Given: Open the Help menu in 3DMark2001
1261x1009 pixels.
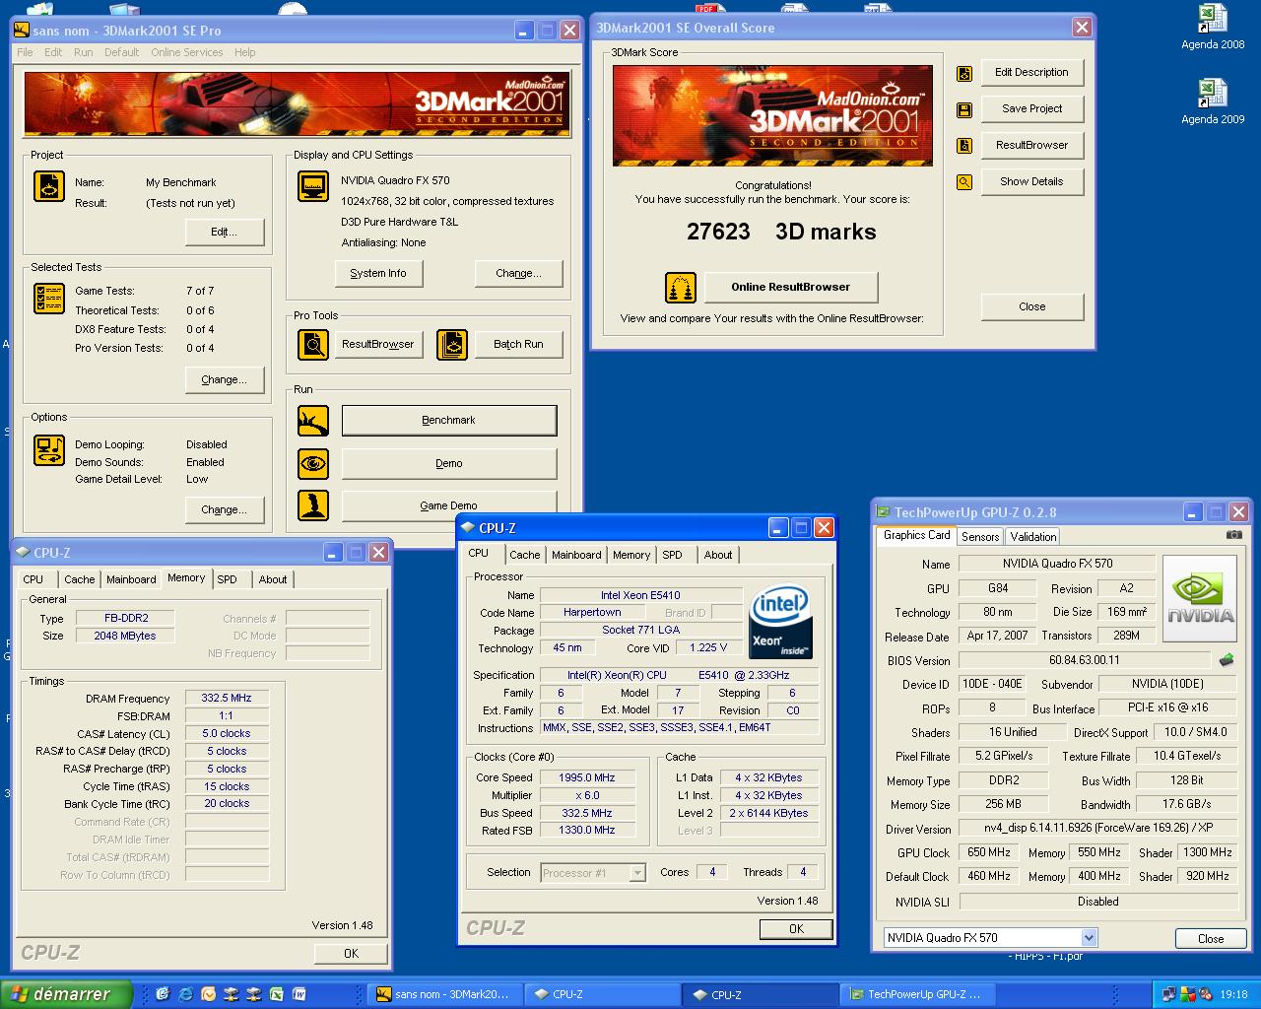Looking at the screenshot, I should (244, 52).
